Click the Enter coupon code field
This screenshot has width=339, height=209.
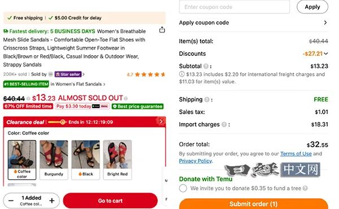point(234,7)
